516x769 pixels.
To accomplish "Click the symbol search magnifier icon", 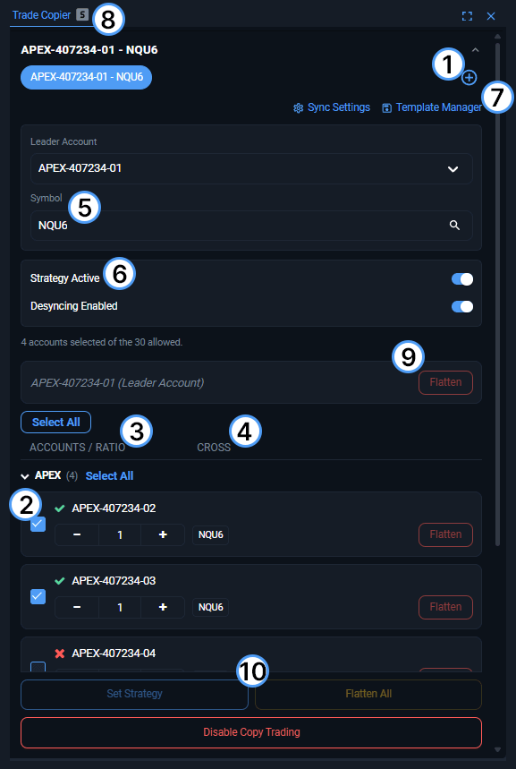I will click(x=455, y=225).
